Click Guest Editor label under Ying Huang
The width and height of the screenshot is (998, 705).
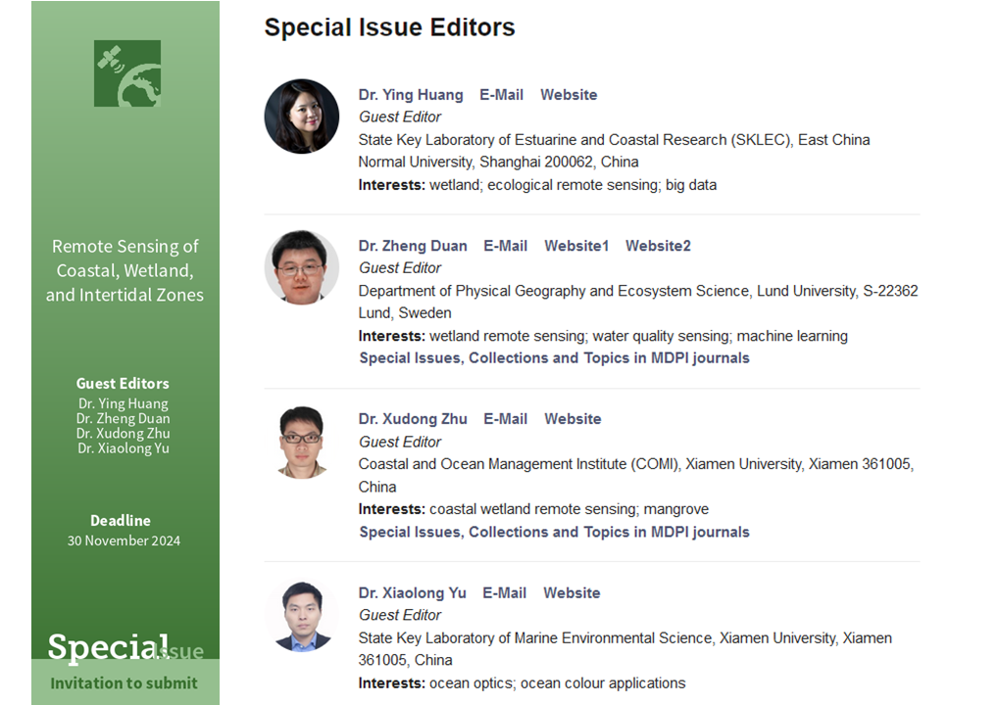(400, 117)
